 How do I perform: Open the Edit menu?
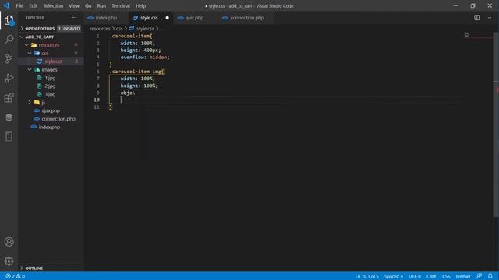coord(33,5)
